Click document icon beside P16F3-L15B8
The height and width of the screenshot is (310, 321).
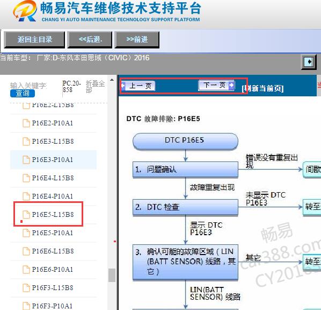(26, 287)
